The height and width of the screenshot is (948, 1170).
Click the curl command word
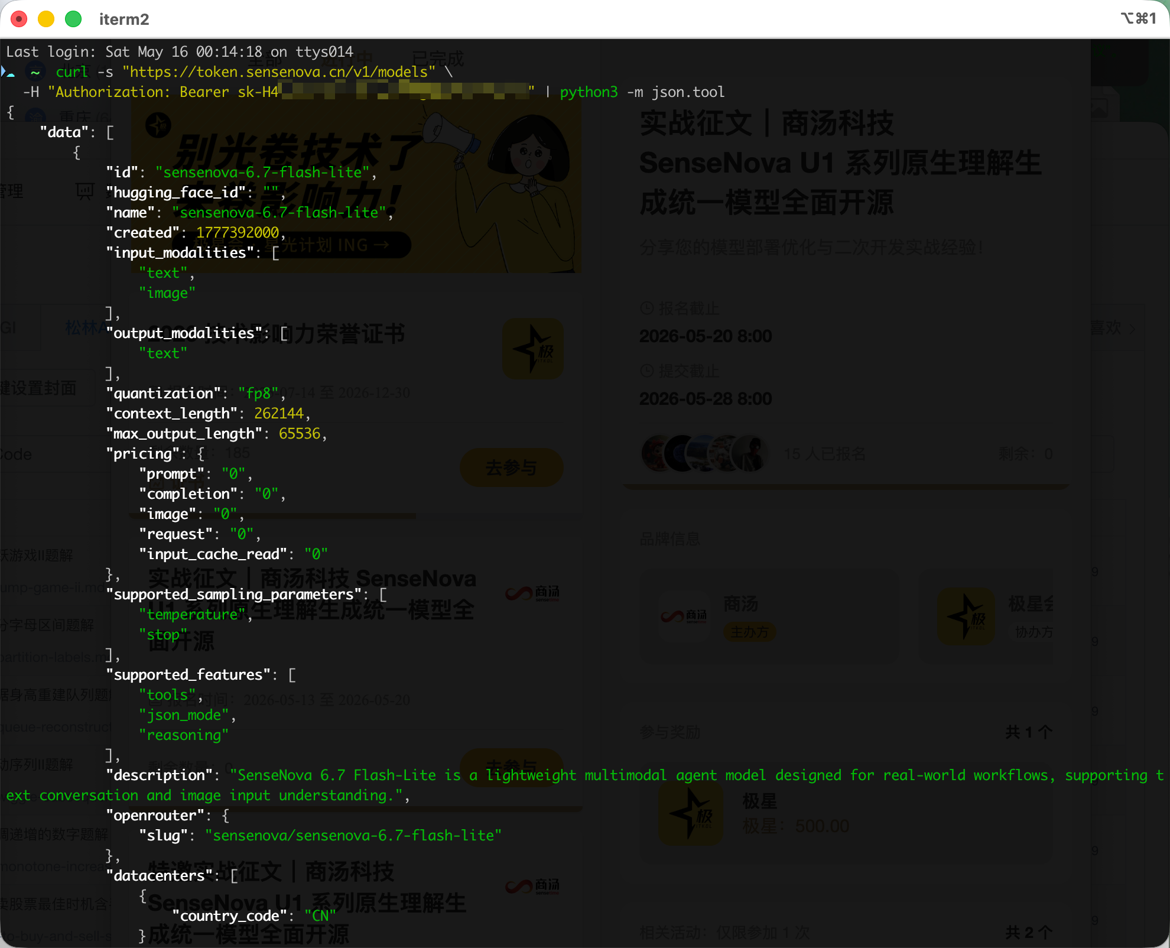point(72,72)
